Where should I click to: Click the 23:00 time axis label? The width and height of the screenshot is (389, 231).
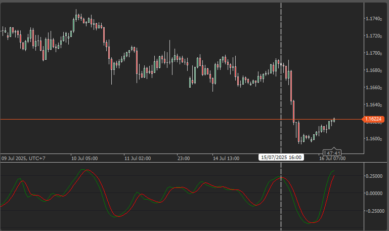[184, 158]
